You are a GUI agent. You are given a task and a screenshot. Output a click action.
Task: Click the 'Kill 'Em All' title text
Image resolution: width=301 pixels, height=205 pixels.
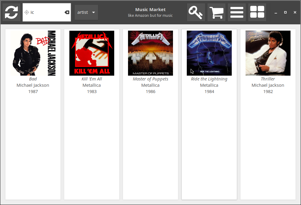92,79
